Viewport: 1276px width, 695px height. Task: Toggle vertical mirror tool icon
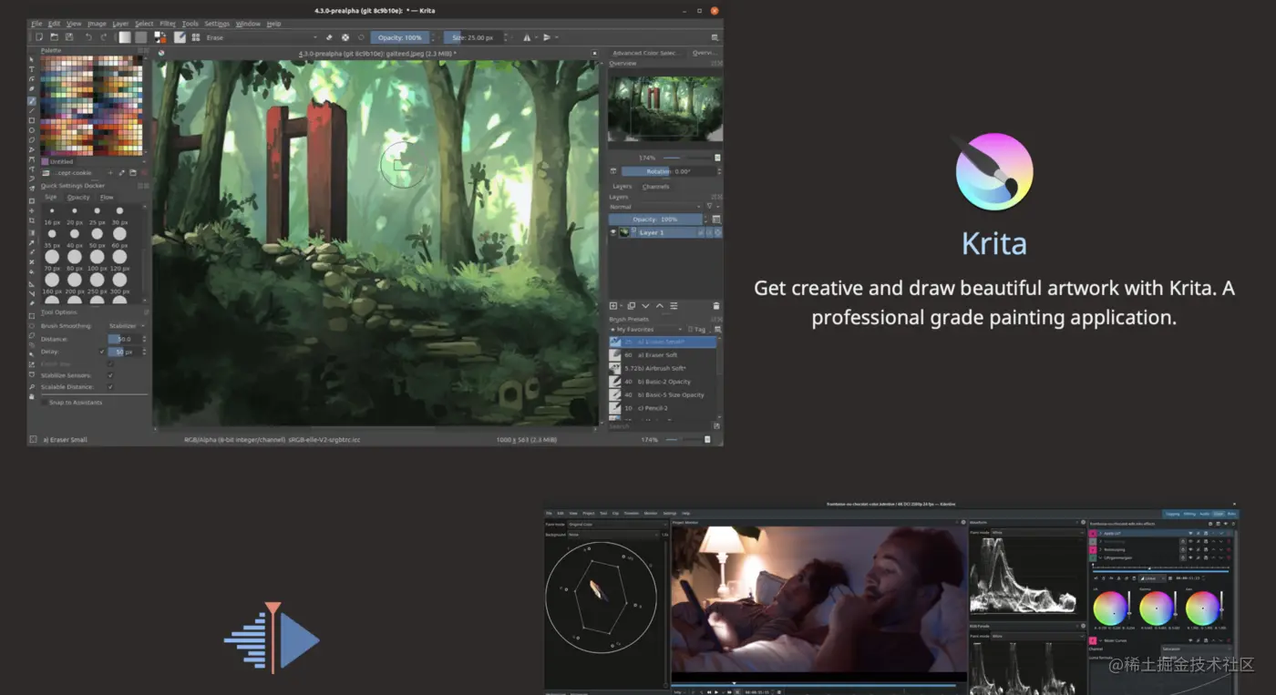tap(547, 37)
